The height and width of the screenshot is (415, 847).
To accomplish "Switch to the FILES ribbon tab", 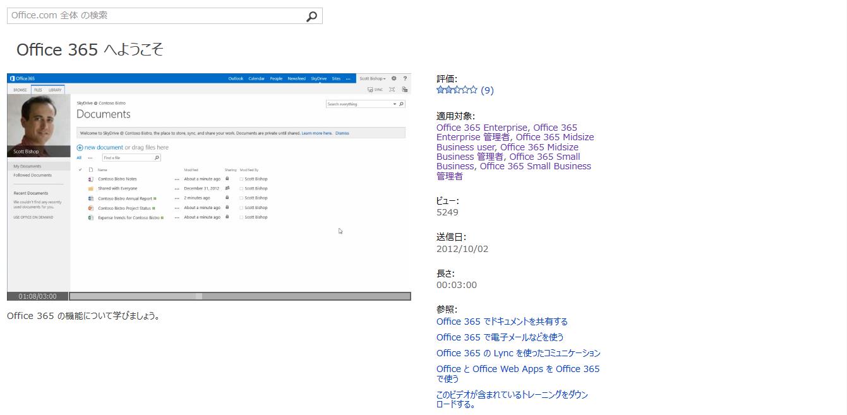I will pos(38,90).
